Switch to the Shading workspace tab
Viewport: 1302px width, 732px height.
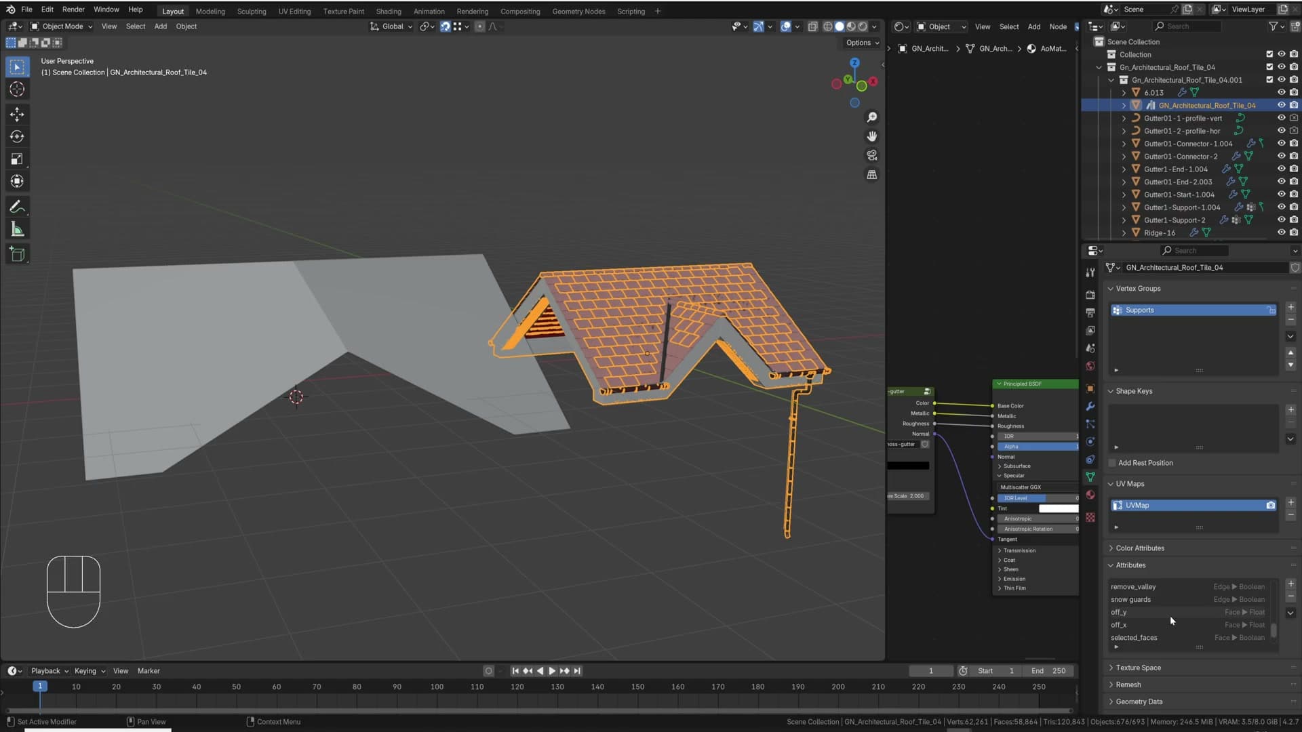(389, 11)
